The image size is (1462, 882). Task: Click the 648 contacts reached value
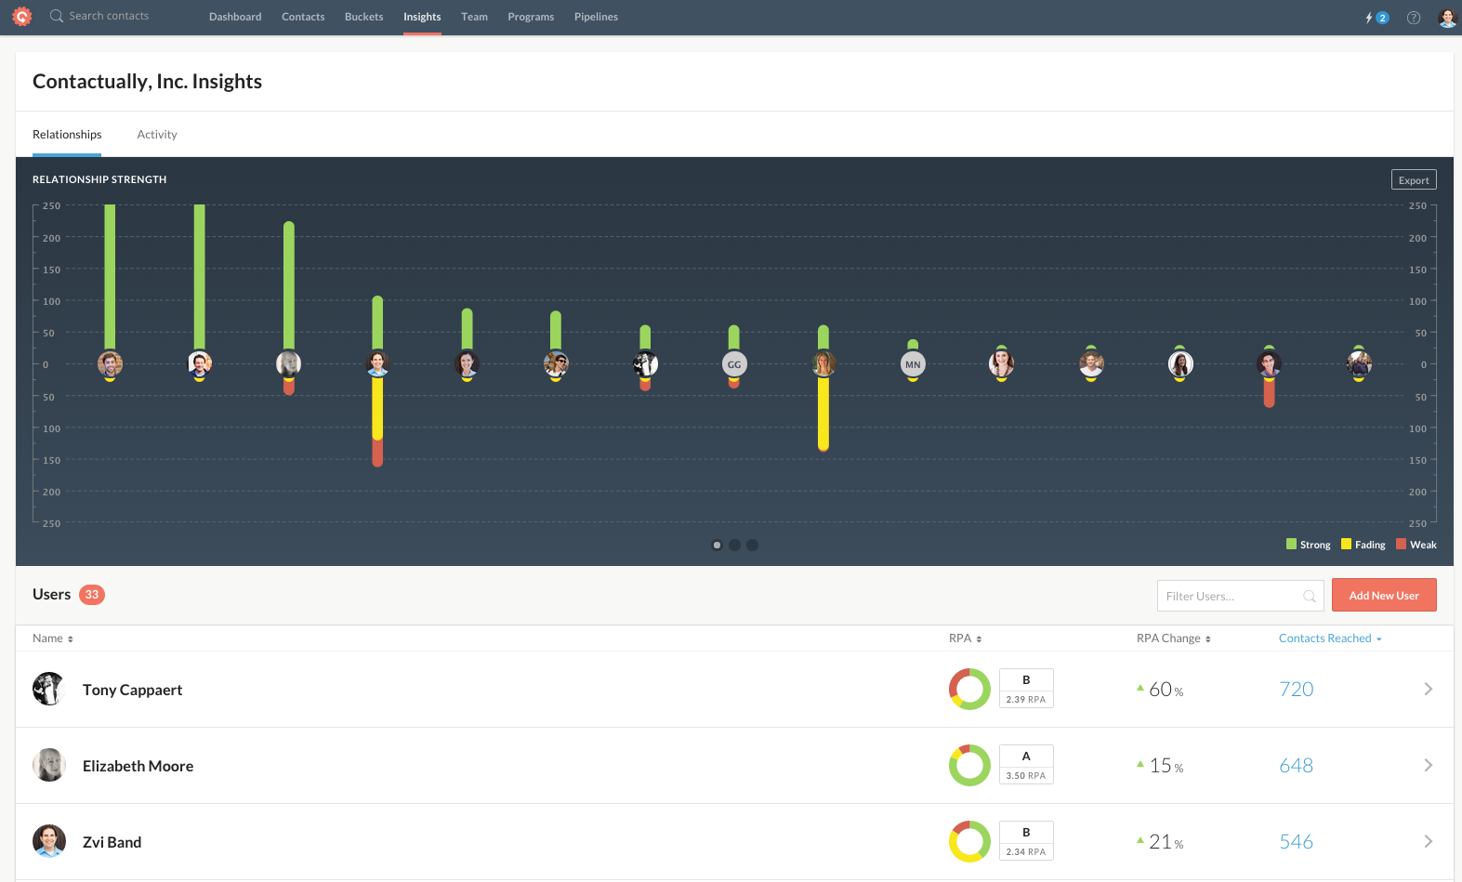click(x=1297, y=766)
